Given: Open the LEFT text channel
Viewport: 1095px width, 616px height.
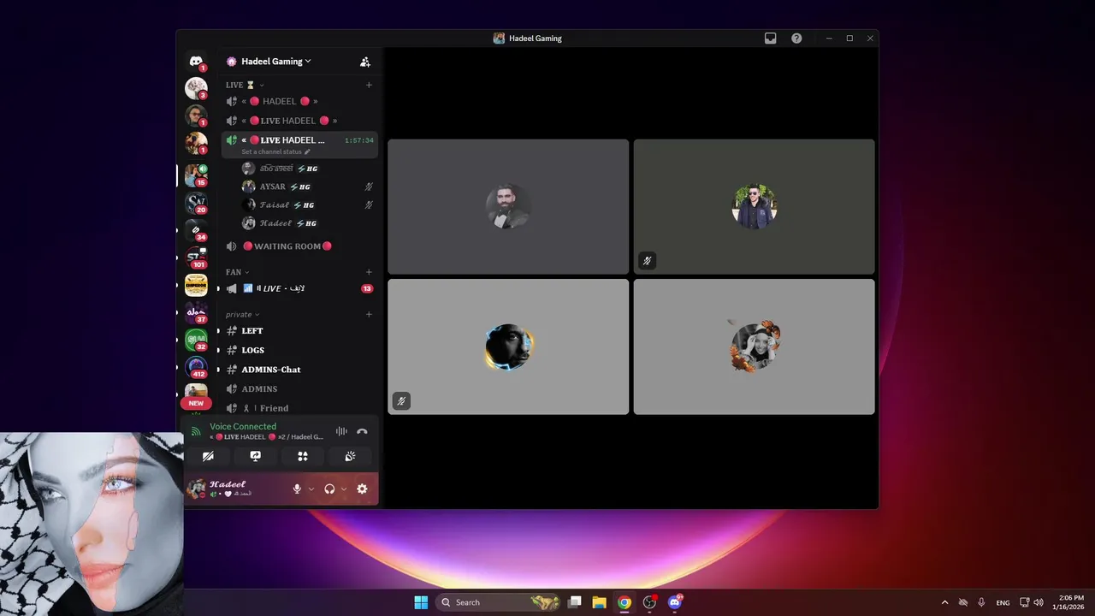Looking at the screenshot, I should coord(299,330).
